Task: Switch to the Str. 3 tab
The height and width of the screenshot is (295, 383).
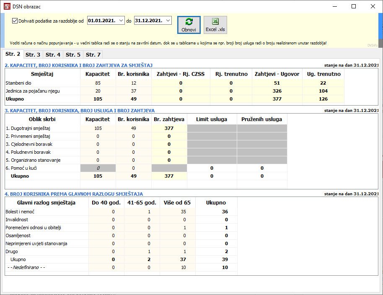Action: 33,54
